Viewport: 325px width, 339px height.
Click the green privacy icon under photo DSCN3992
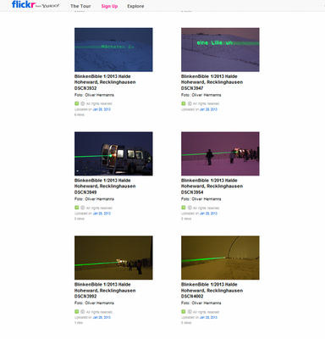(x=77, y=312)
